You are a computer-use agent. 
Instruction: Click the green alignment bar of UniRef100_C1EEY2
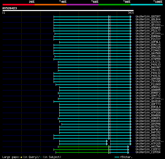[82, 150]
